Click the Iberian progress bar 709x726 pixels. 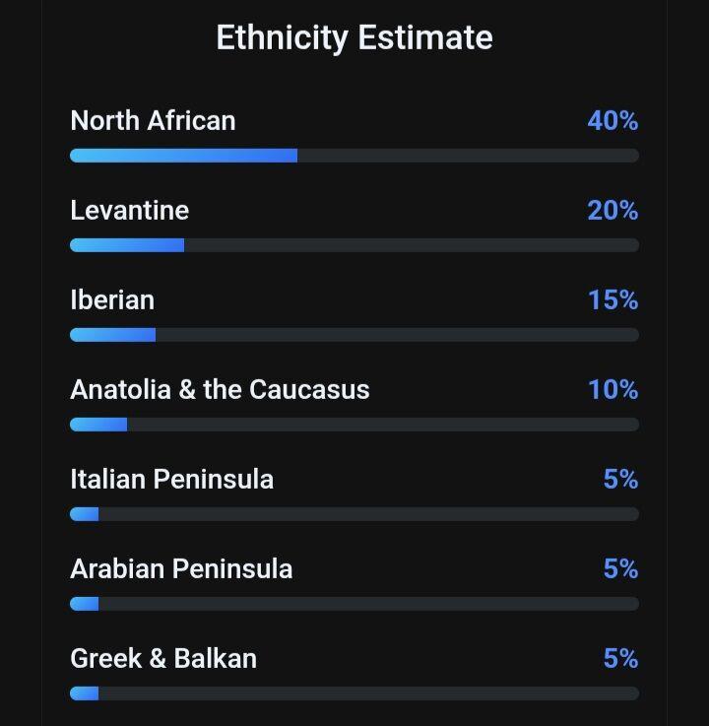click(354, 335)
